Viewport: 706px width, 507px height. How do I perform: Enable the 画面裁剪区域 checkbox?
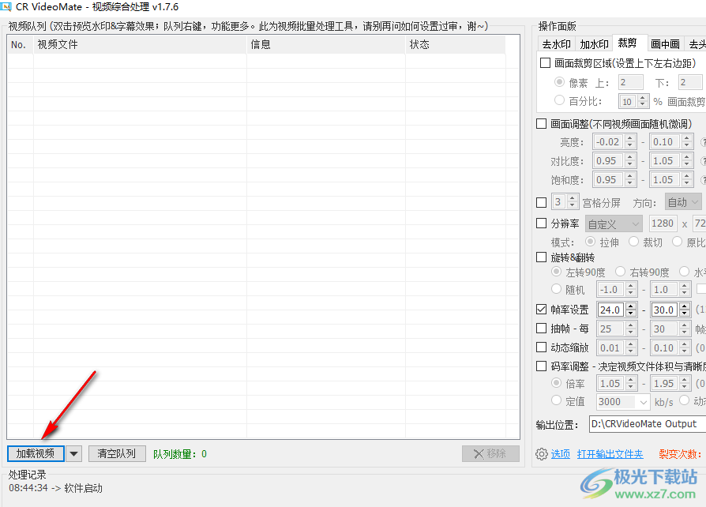(545, 63)
